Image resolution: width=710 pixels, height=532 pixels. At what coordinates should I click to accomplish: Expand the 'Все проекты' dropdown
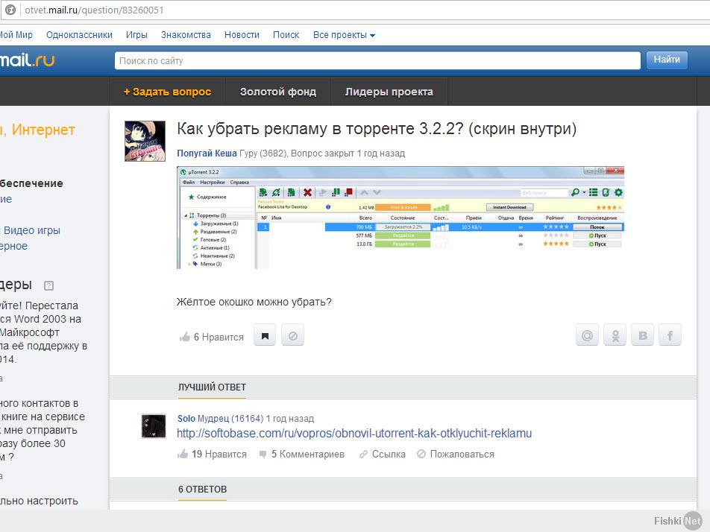[x=344, y=35]
